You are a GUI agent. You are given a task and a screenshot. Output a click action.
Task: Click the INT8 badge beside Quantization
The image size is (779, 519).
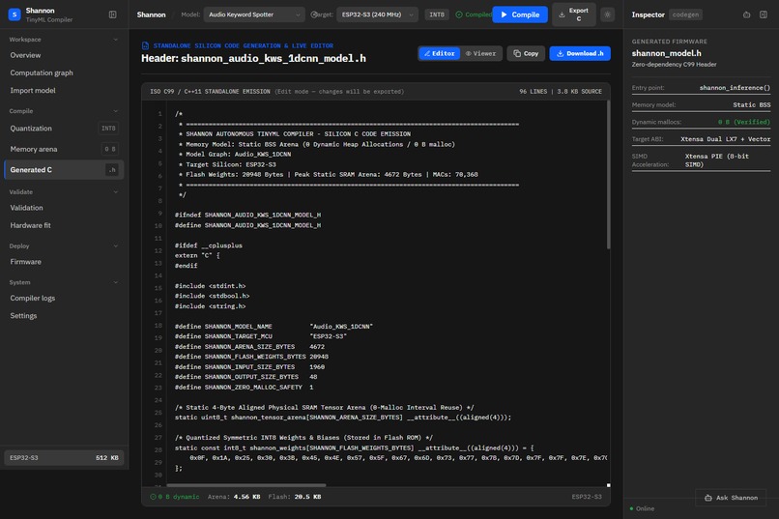(108, 129)
